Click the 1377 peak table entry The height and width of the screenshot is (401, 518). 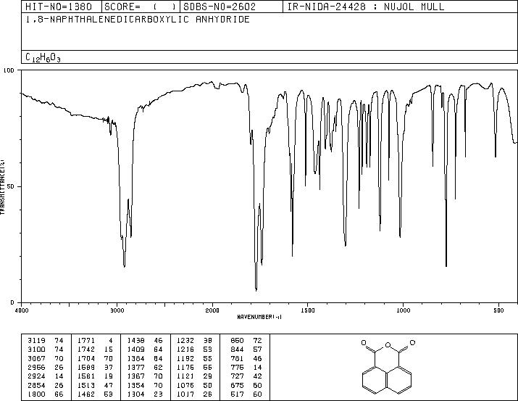[145, 367]
